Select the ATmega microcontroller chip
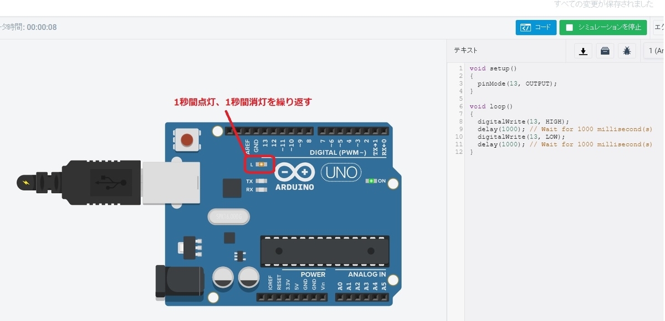This screenshot has height=321, width=665. click(x=325, y=251)
